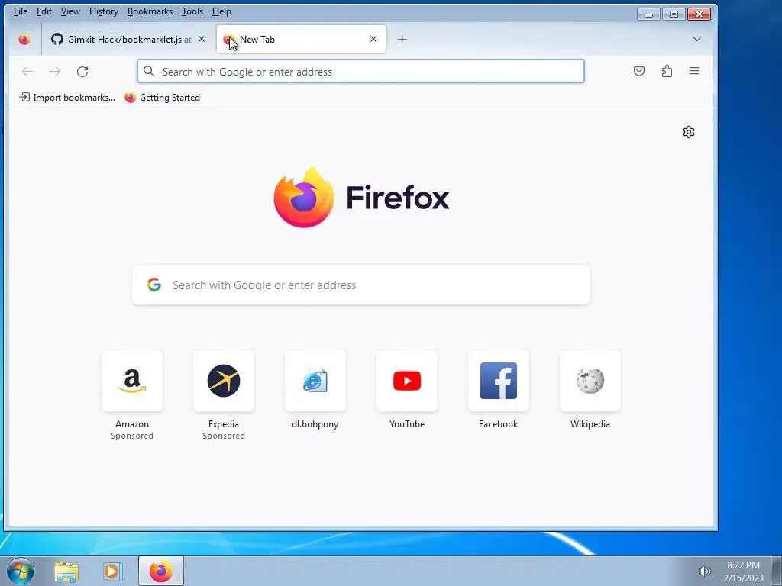The width and height of the screenshot is (782, 586).
Task: Open the Save to Pocket button
Action: pos(639,71)
